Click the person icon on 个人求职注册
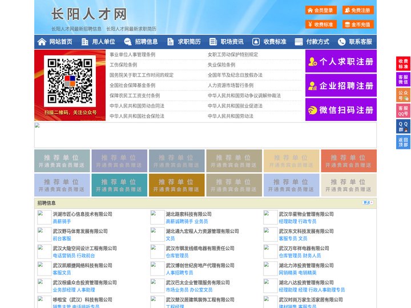 [x=312, y=62]
